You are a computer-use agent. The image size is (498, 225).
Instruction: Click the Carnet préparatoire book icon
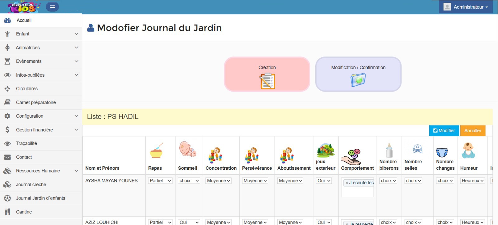tap(7, 102)
